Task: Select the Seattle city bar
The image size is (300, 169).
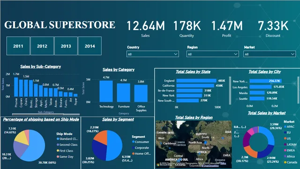Action: click(x=257, y=99)
